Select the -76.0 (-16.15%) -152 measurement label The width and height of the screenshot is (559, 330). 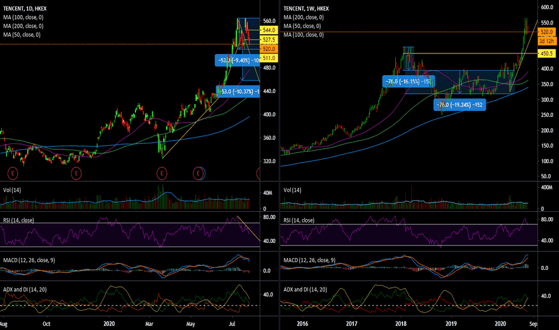pyautogui.click(x=408, y=82)
